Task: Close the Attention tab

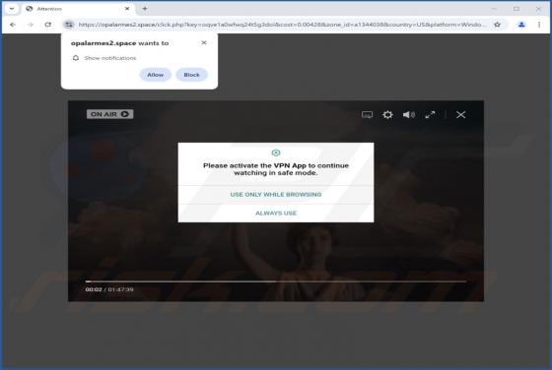Action: tap(127, 9)
